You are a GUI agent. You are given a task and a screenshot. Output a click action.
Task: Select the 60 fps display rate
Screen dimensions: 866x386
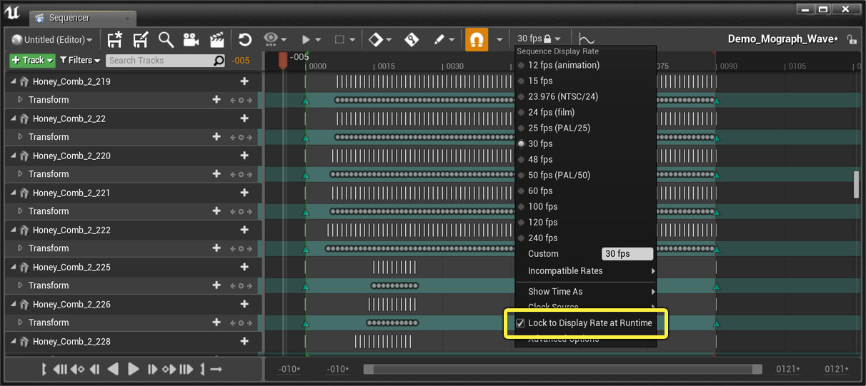coord(540,191)
